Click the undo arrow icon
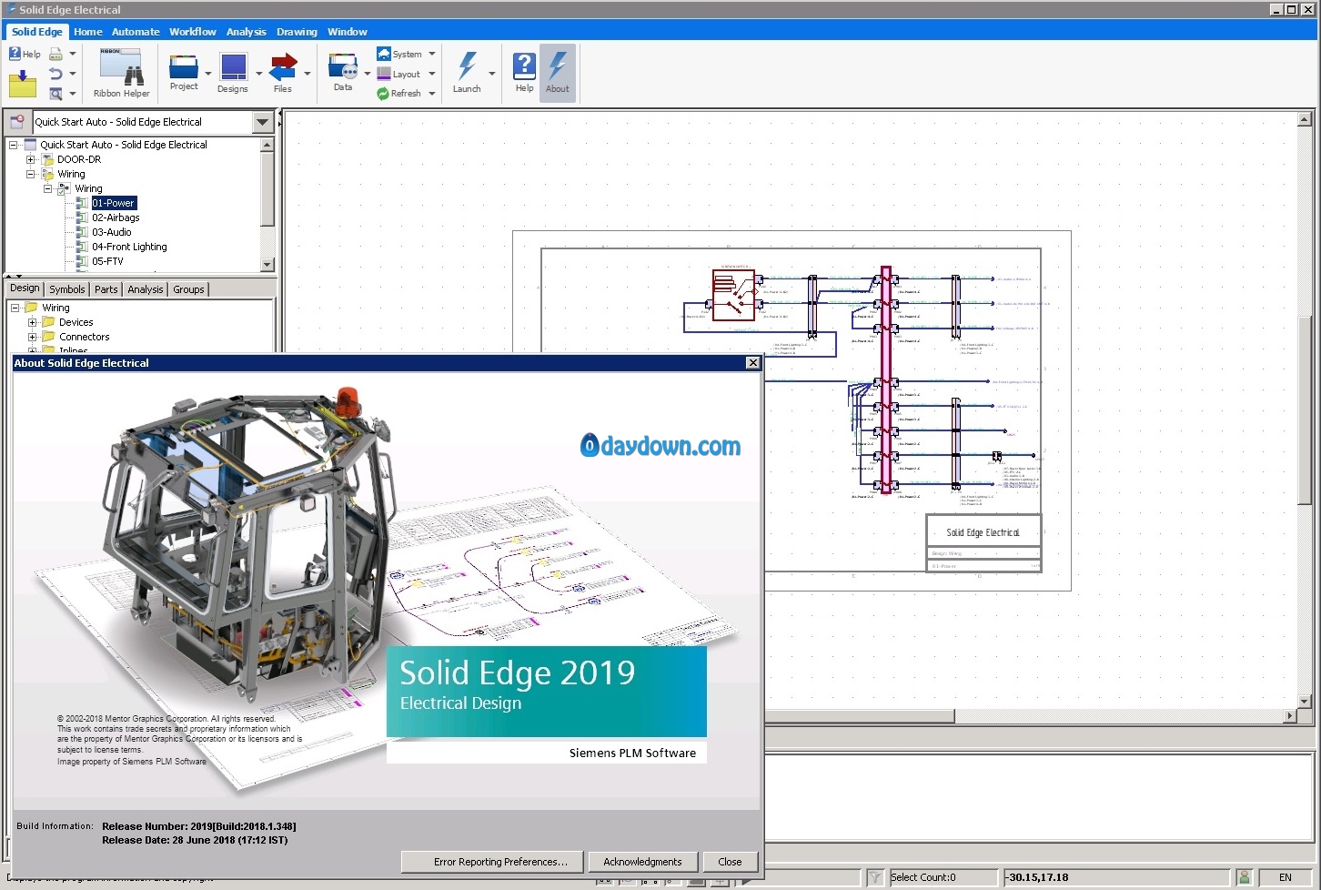The width and height of the screenshot is (1321, 890). pyautogui.click(x=55, y=74)
